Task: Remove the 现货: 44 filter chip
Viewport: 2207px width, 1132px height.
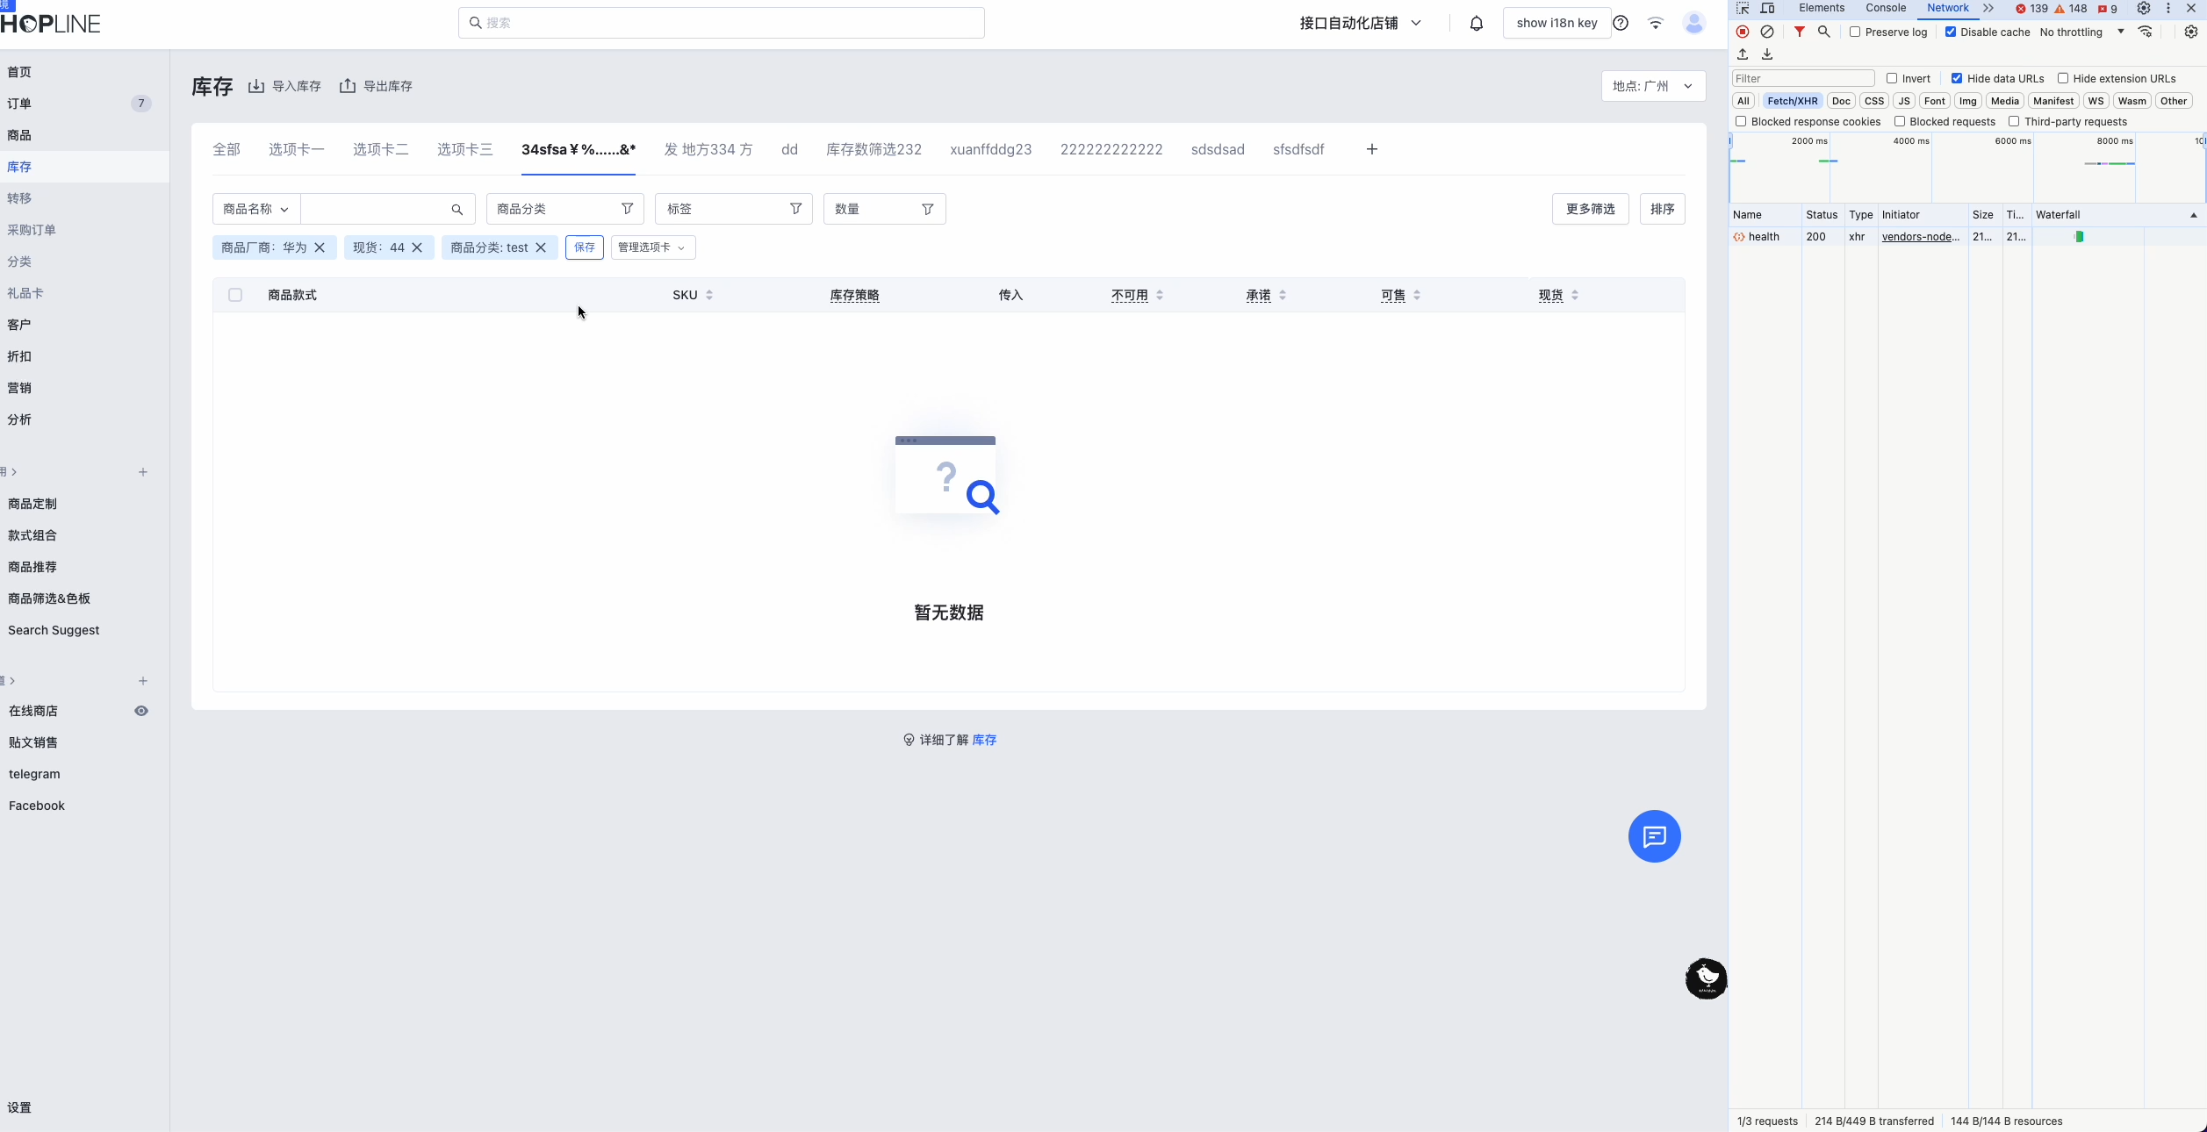Action: click(x=417, y=247)
